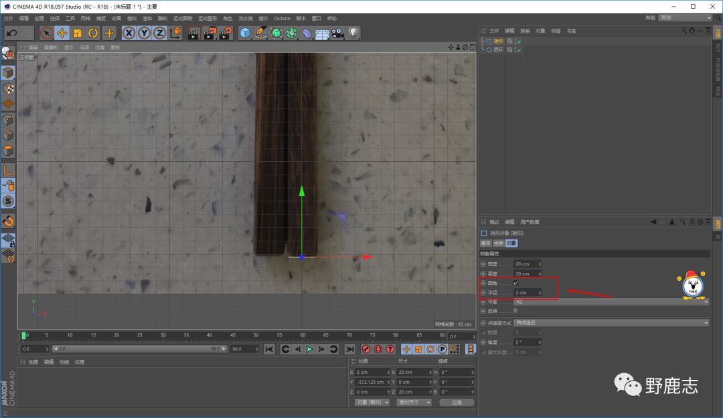
Task: Add a Cube primitive from the toolbar
Action: (x=246, y=33)
